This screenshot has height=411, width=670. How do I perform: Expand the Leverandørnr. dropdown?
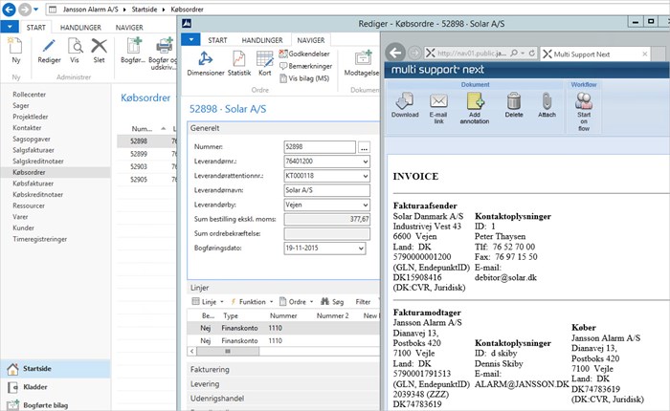(x=366, y=162)
